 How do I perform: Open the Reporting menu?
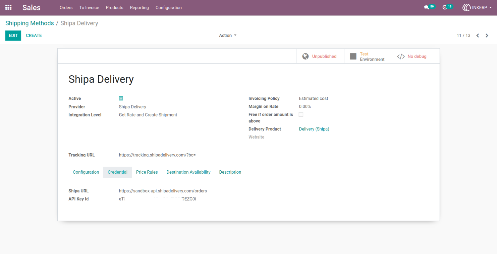140,7
